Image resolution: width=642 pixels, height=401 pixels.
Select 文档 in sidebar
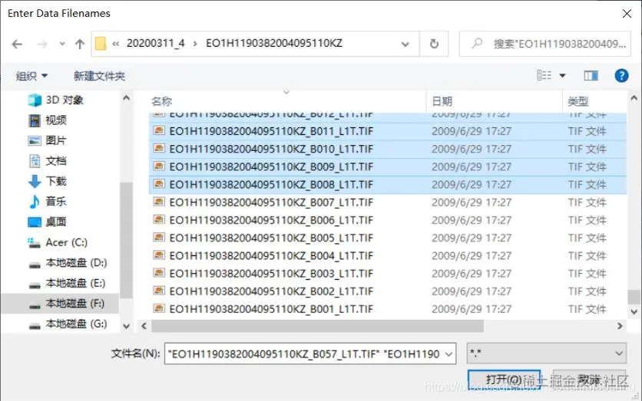point(48,161)
